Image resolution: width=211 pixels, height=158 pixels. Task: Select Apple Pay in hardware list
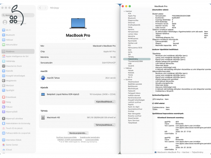(132, 16)
